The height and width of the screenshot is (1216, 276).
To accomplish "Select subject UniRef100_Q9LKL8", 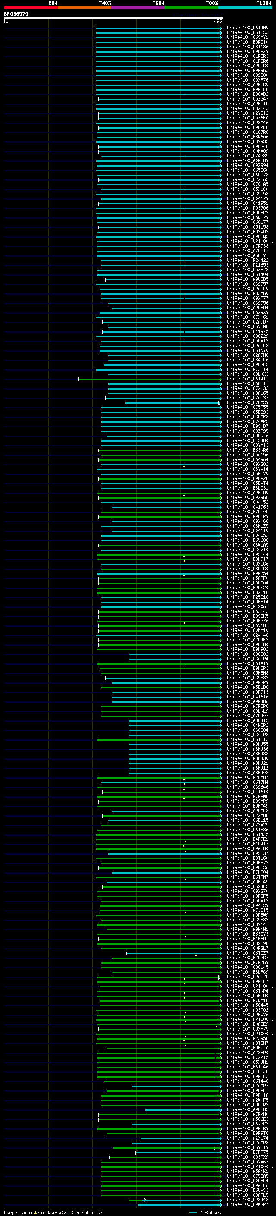I will tap(247, 127).
